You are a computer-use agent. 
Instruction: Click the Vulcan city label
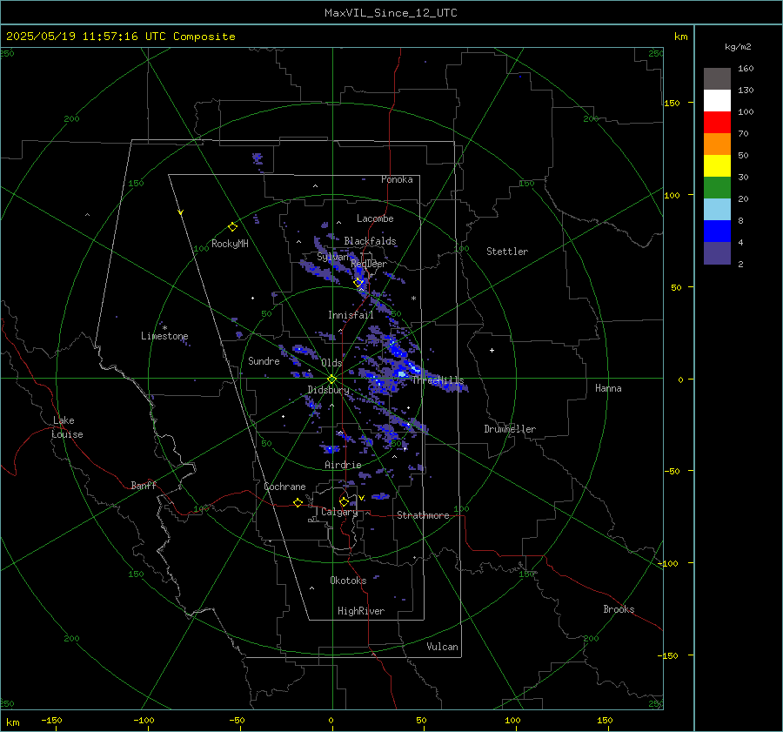[443, 647]
